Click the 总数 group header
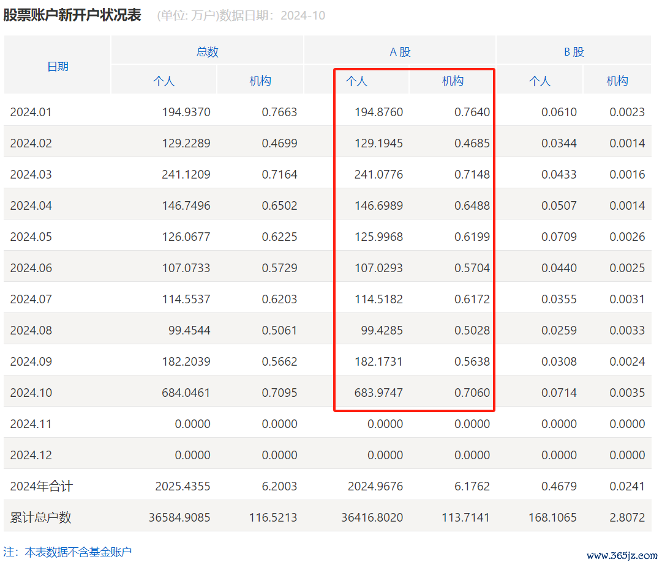662x565 pixels. (x=207, y=52)
